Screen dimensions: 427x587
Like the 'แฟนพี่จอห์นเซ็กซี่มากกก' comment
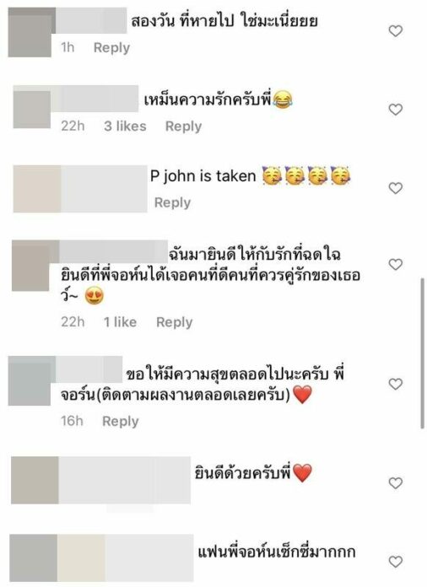(396, 562)
